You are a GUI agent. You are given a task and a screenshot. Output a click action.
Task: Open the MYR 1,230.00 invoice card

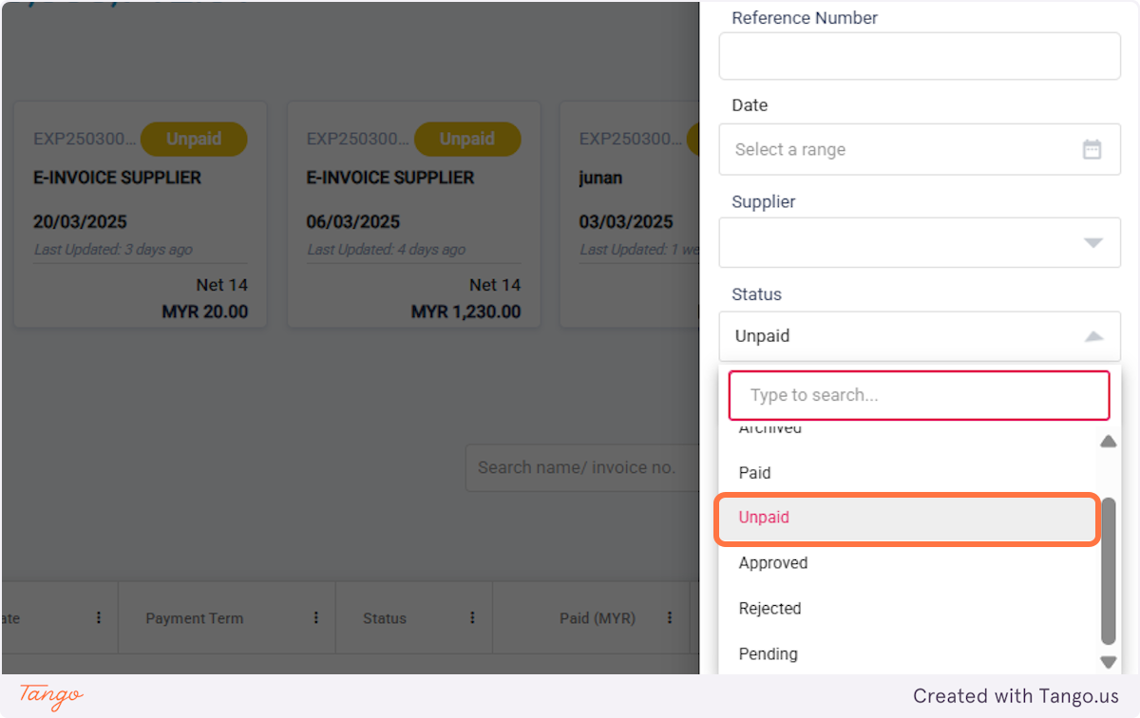coord(413,215)
